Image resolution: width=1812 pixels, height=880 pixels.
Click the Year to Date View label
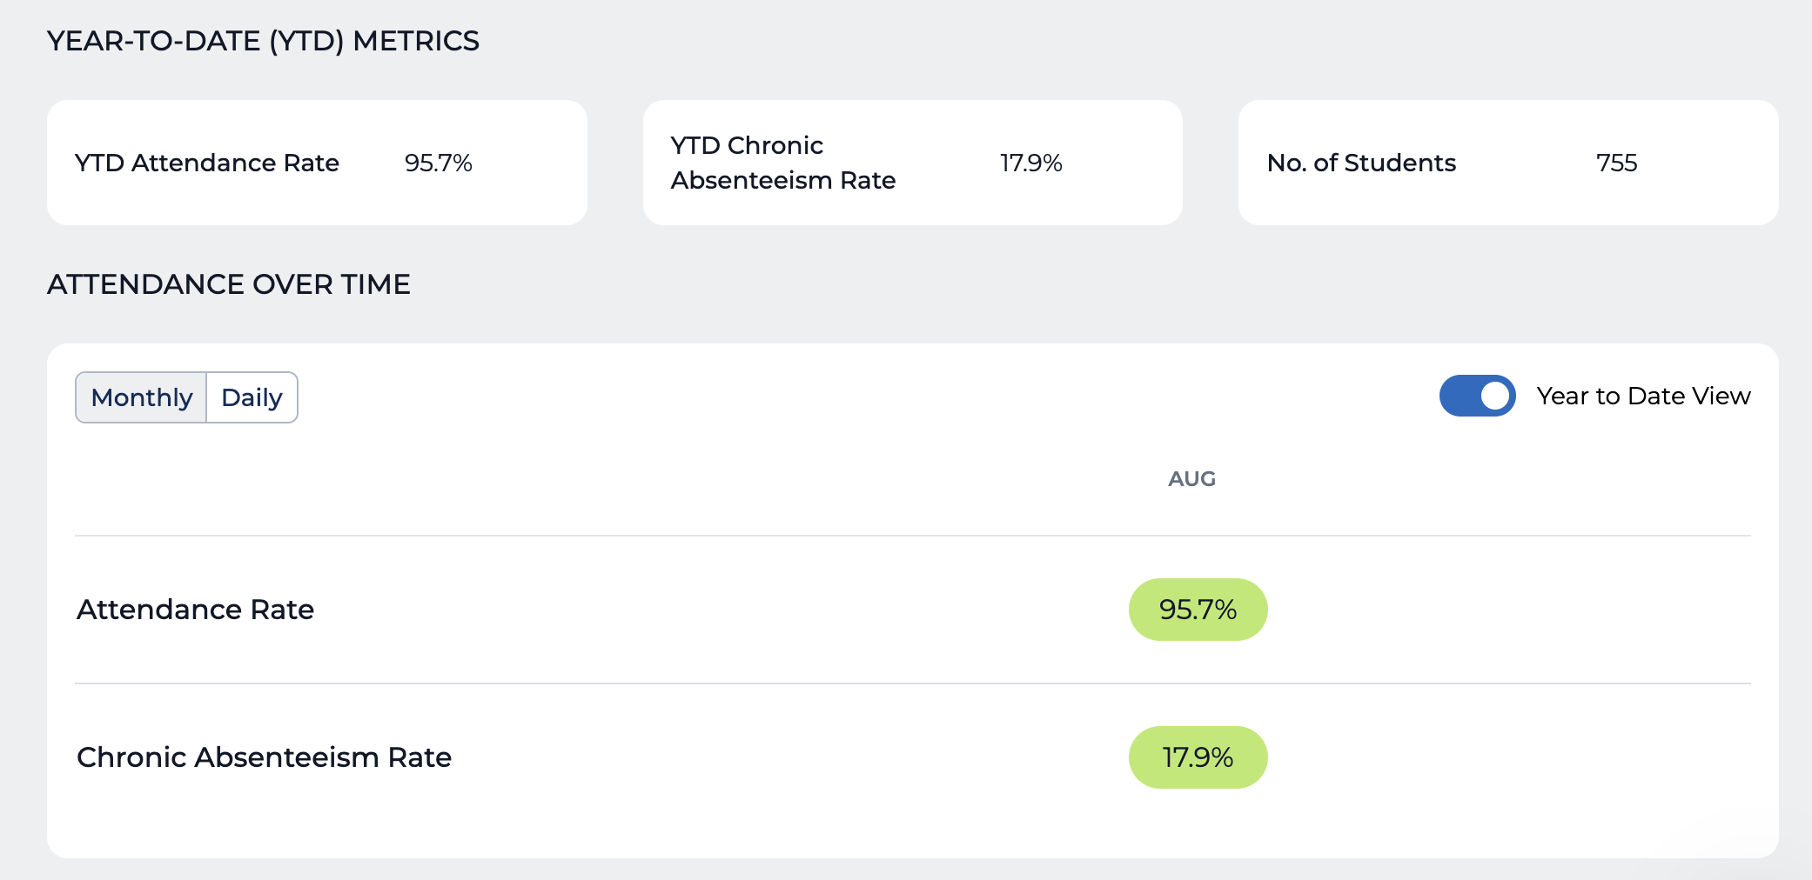pyautogui.click(x=1643, y=396)
